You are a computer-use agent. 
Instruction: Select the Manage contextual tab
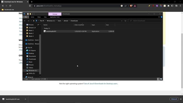55,14
